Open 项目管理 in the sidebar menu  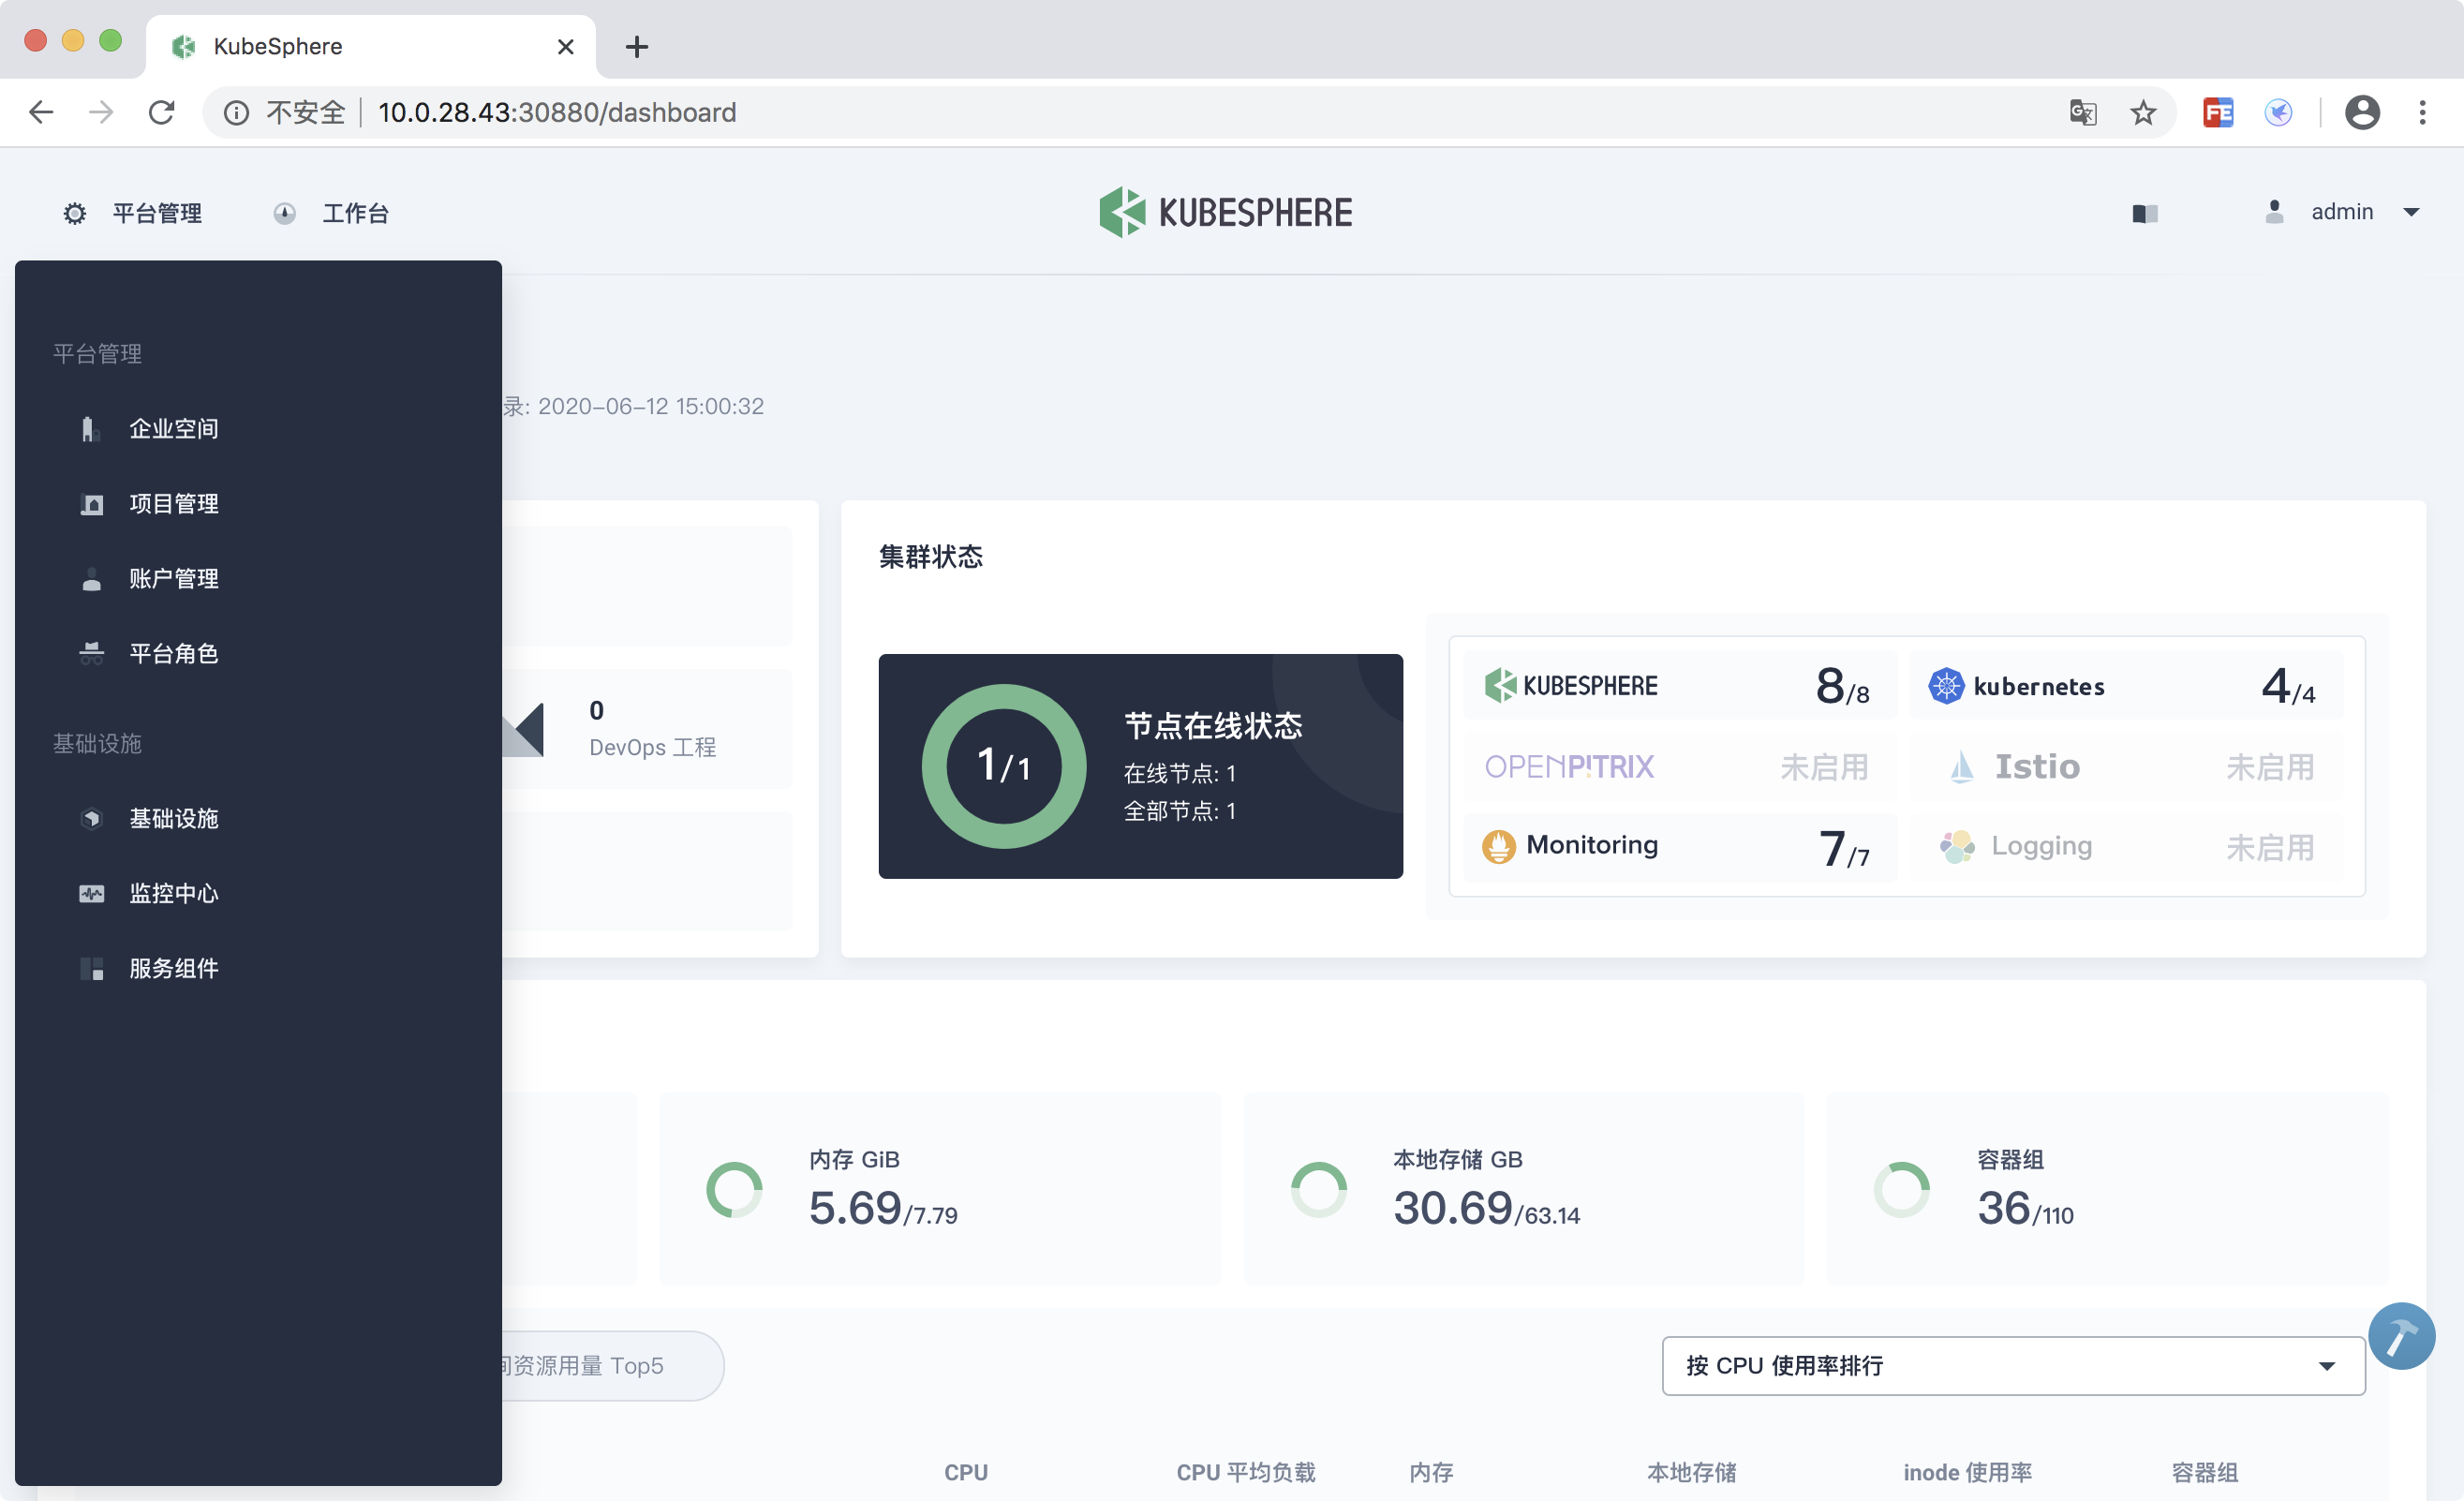click(x=173, y=504)
